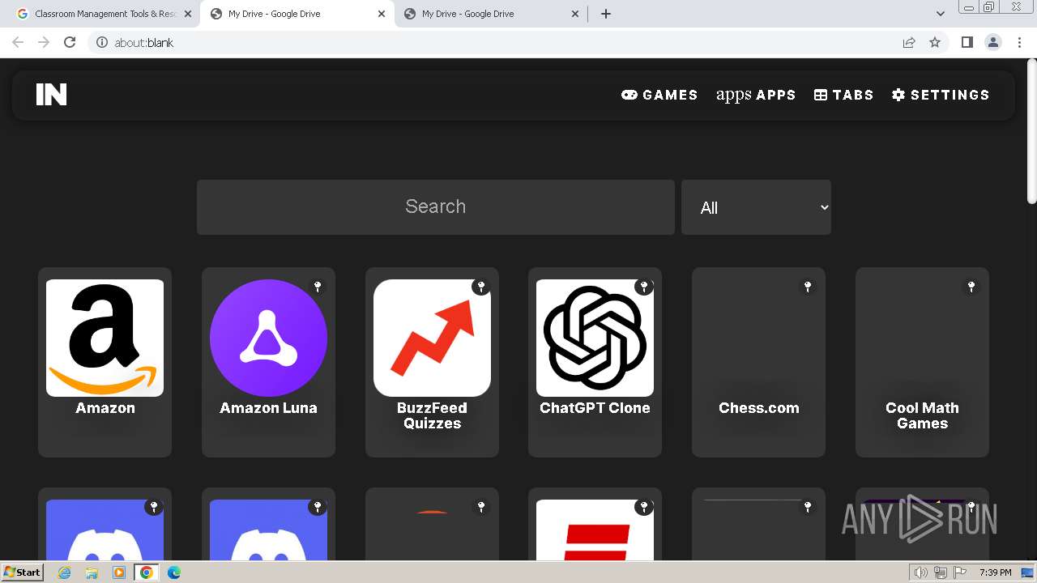Toggle the browser side panel
Image resolution: width=1037 pixels, height=583 pixels.
pyautogui.click(x=967, y=42)
